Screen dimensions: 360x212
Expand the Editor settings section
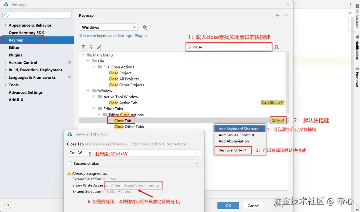tap(5, 48)
